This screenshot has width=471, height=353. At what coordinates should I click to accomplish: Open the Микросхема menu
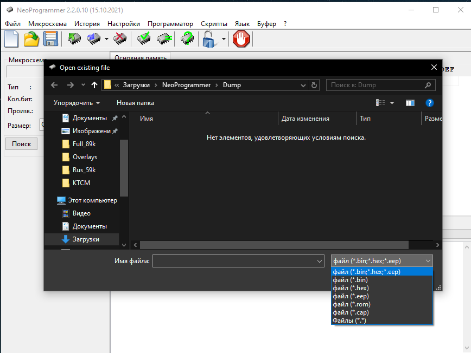tap(47, 24)
